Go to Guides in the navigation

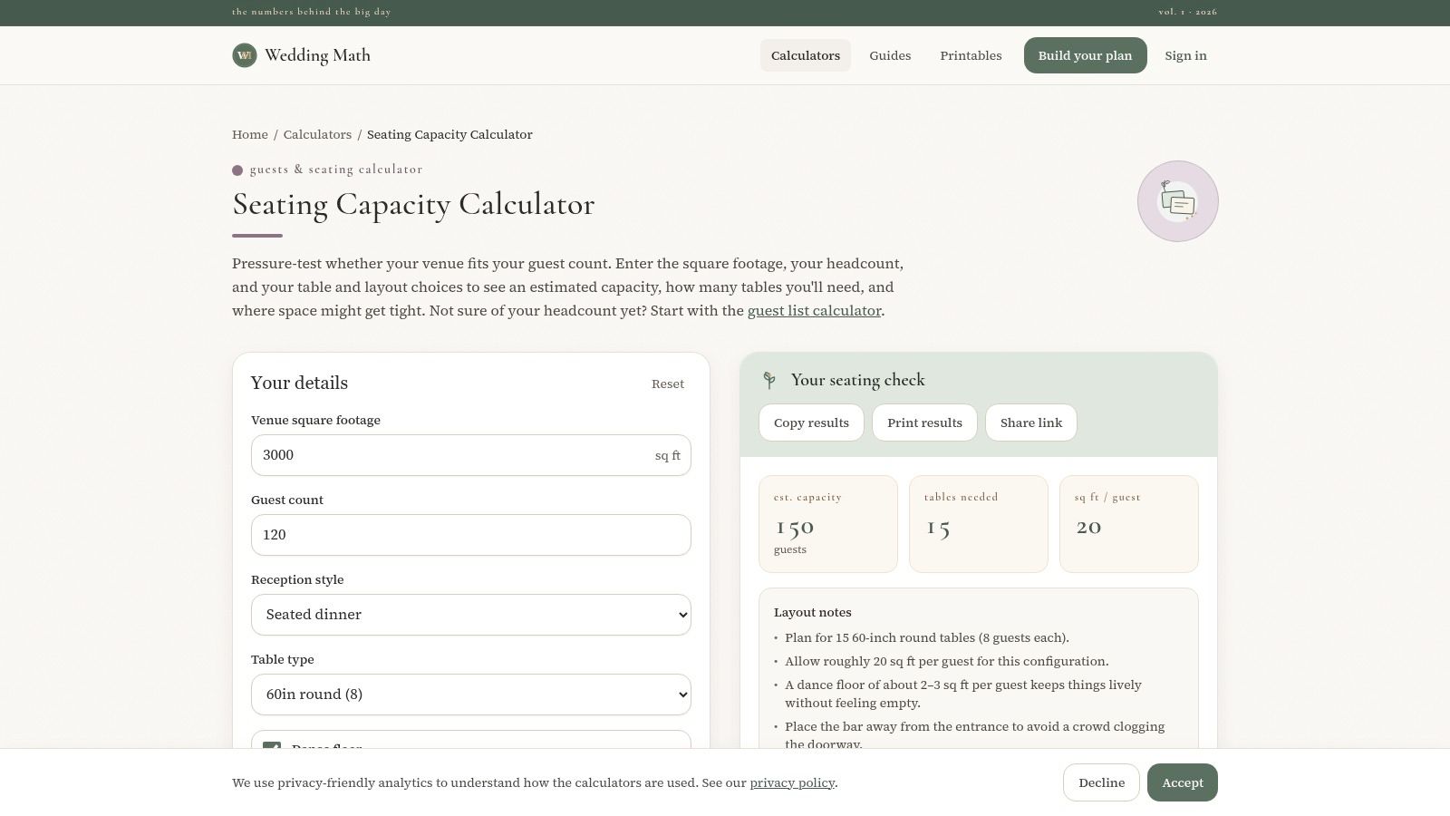(x=890, y=55)
